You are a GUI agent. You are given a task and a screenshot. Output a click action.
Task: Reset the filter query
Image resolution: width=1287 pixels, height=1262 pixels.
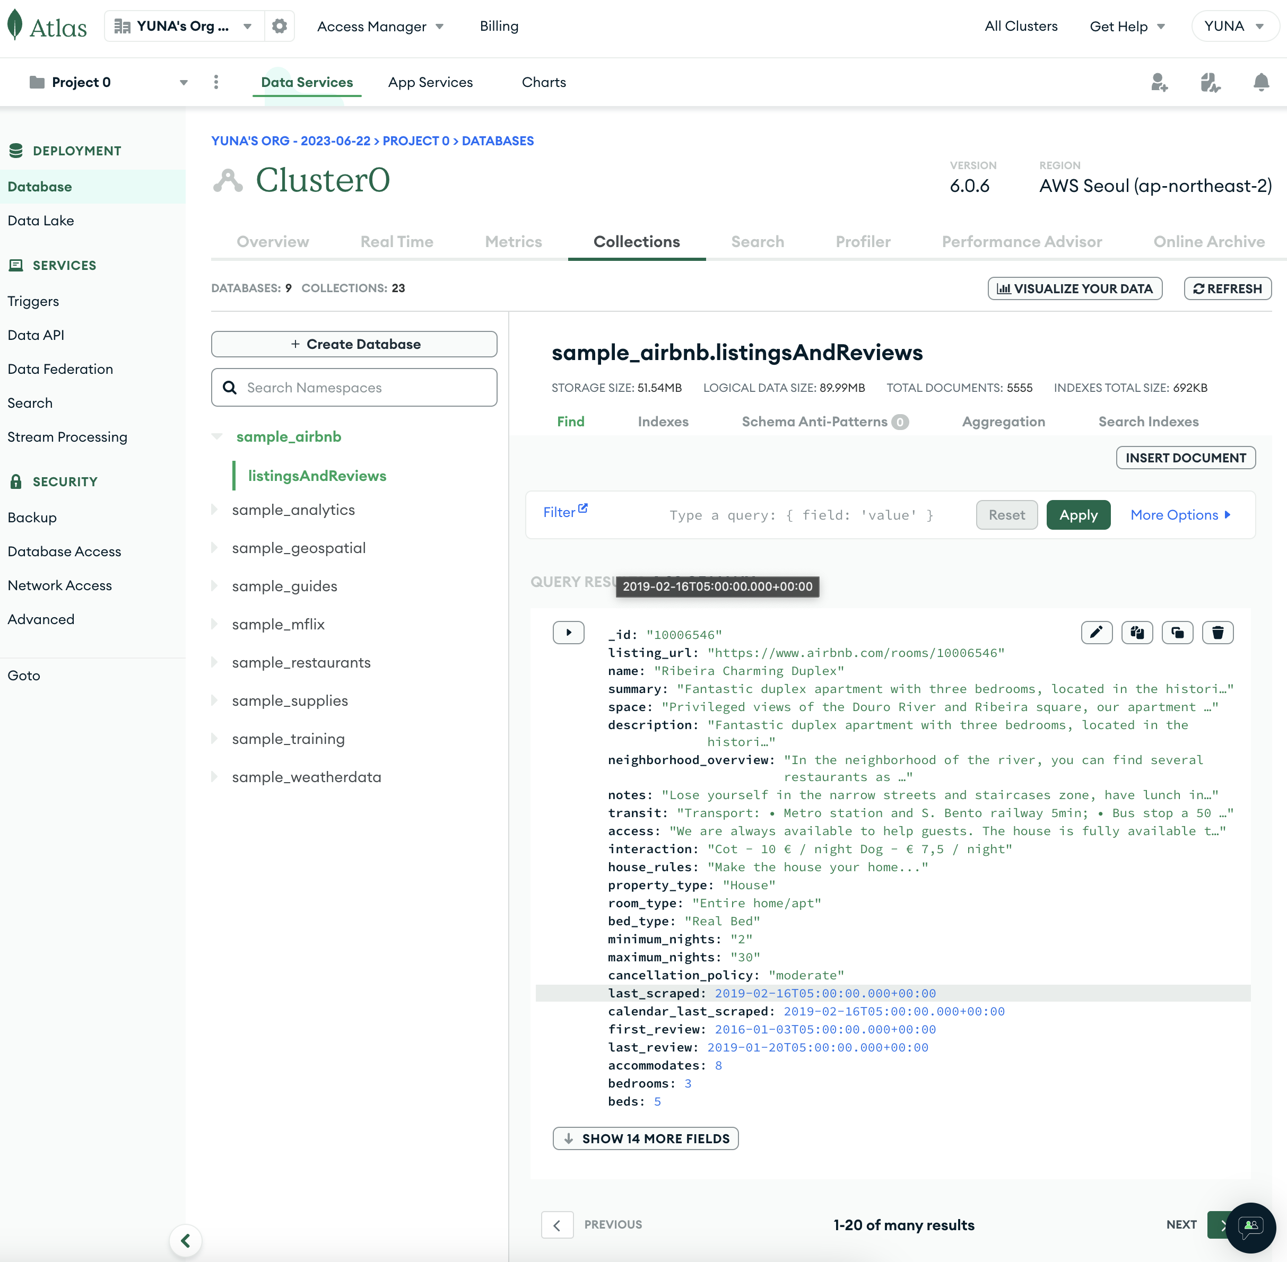coord(1006,515)
